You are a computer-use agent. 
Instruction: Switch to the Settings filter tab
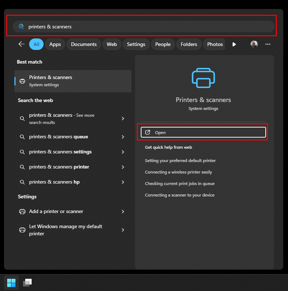(136, 44)
